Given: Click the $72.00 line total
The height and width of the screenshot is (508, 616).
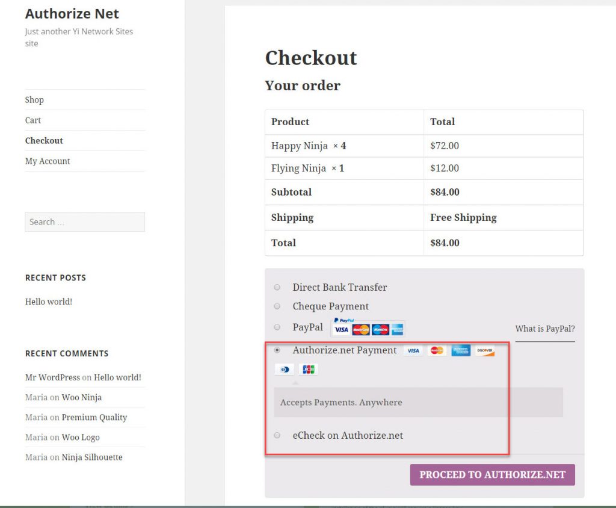Looking at the screenshot, I should pyautogui.click(x=445, y=146).
